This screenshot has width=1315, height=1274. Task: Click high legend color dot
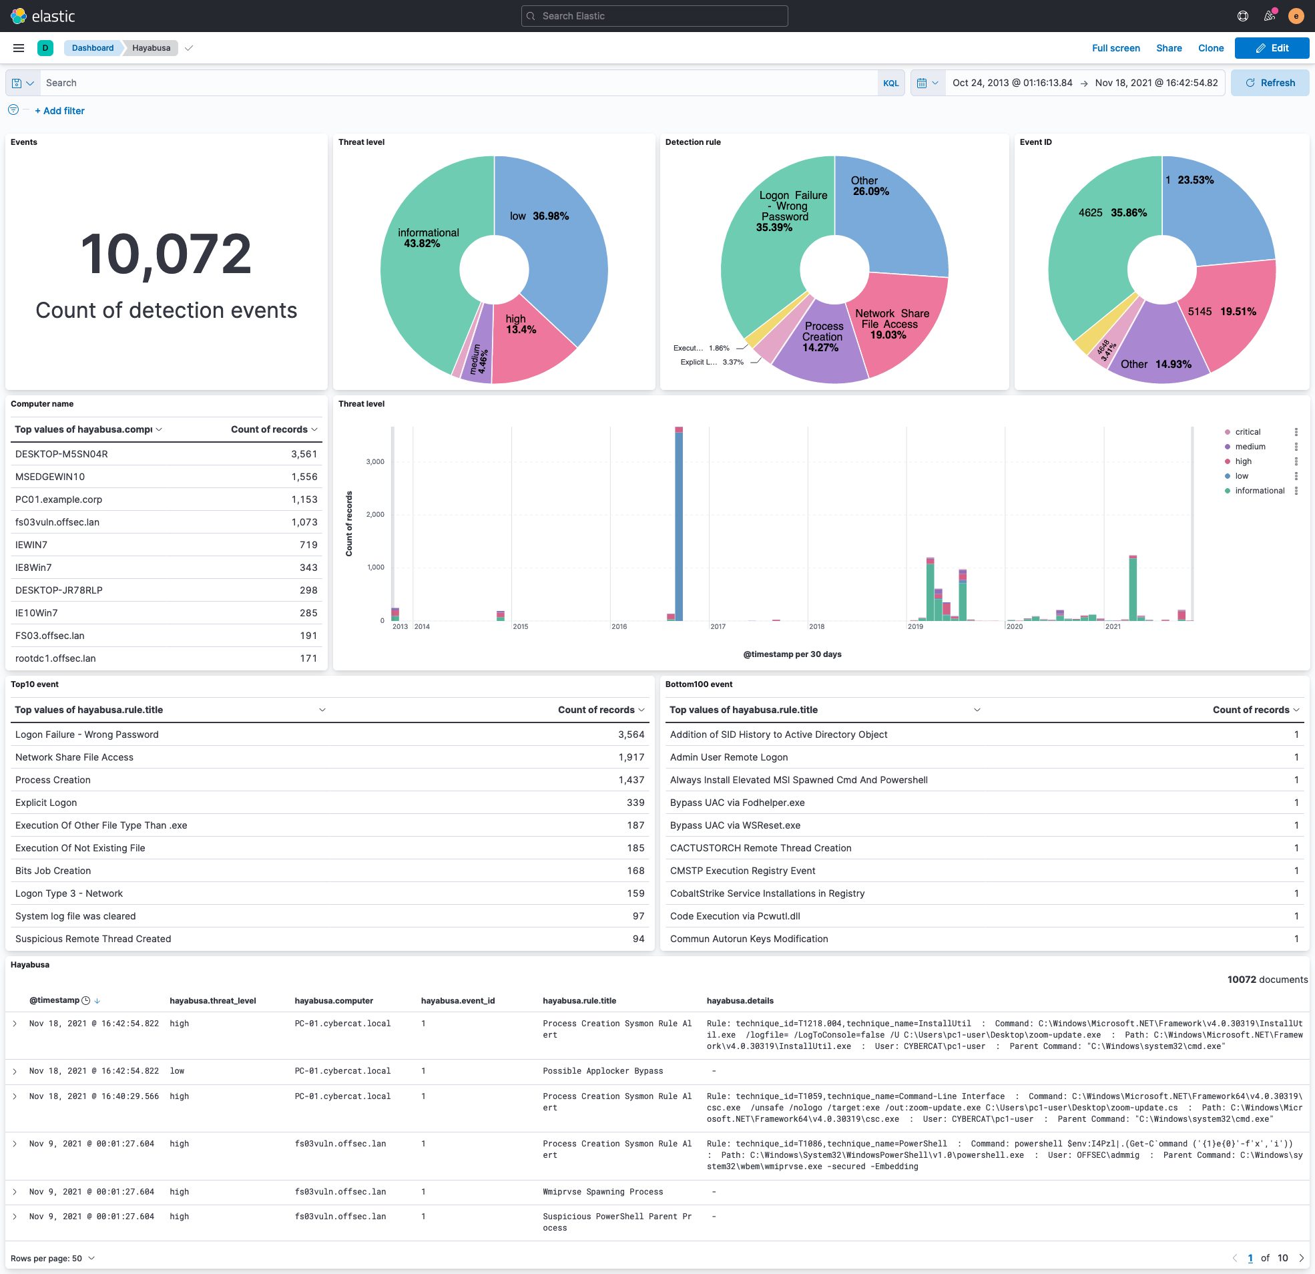click(1227, 461)
